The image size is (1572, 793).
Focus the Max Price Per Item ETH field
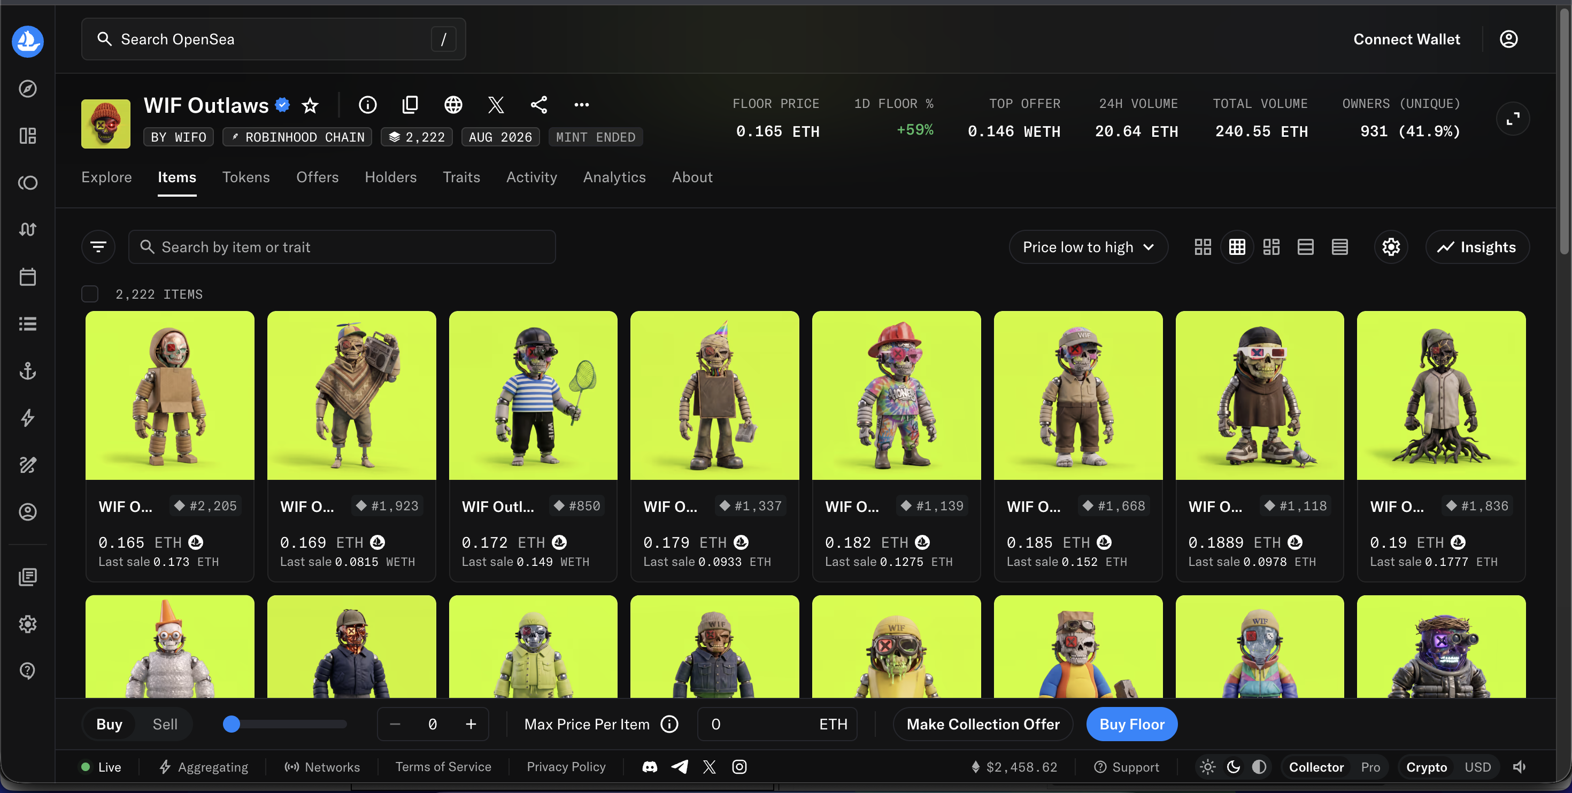pyautogui.click(x=777, y=724)
